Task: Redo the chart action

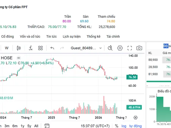Action: [x=62, y=48]
